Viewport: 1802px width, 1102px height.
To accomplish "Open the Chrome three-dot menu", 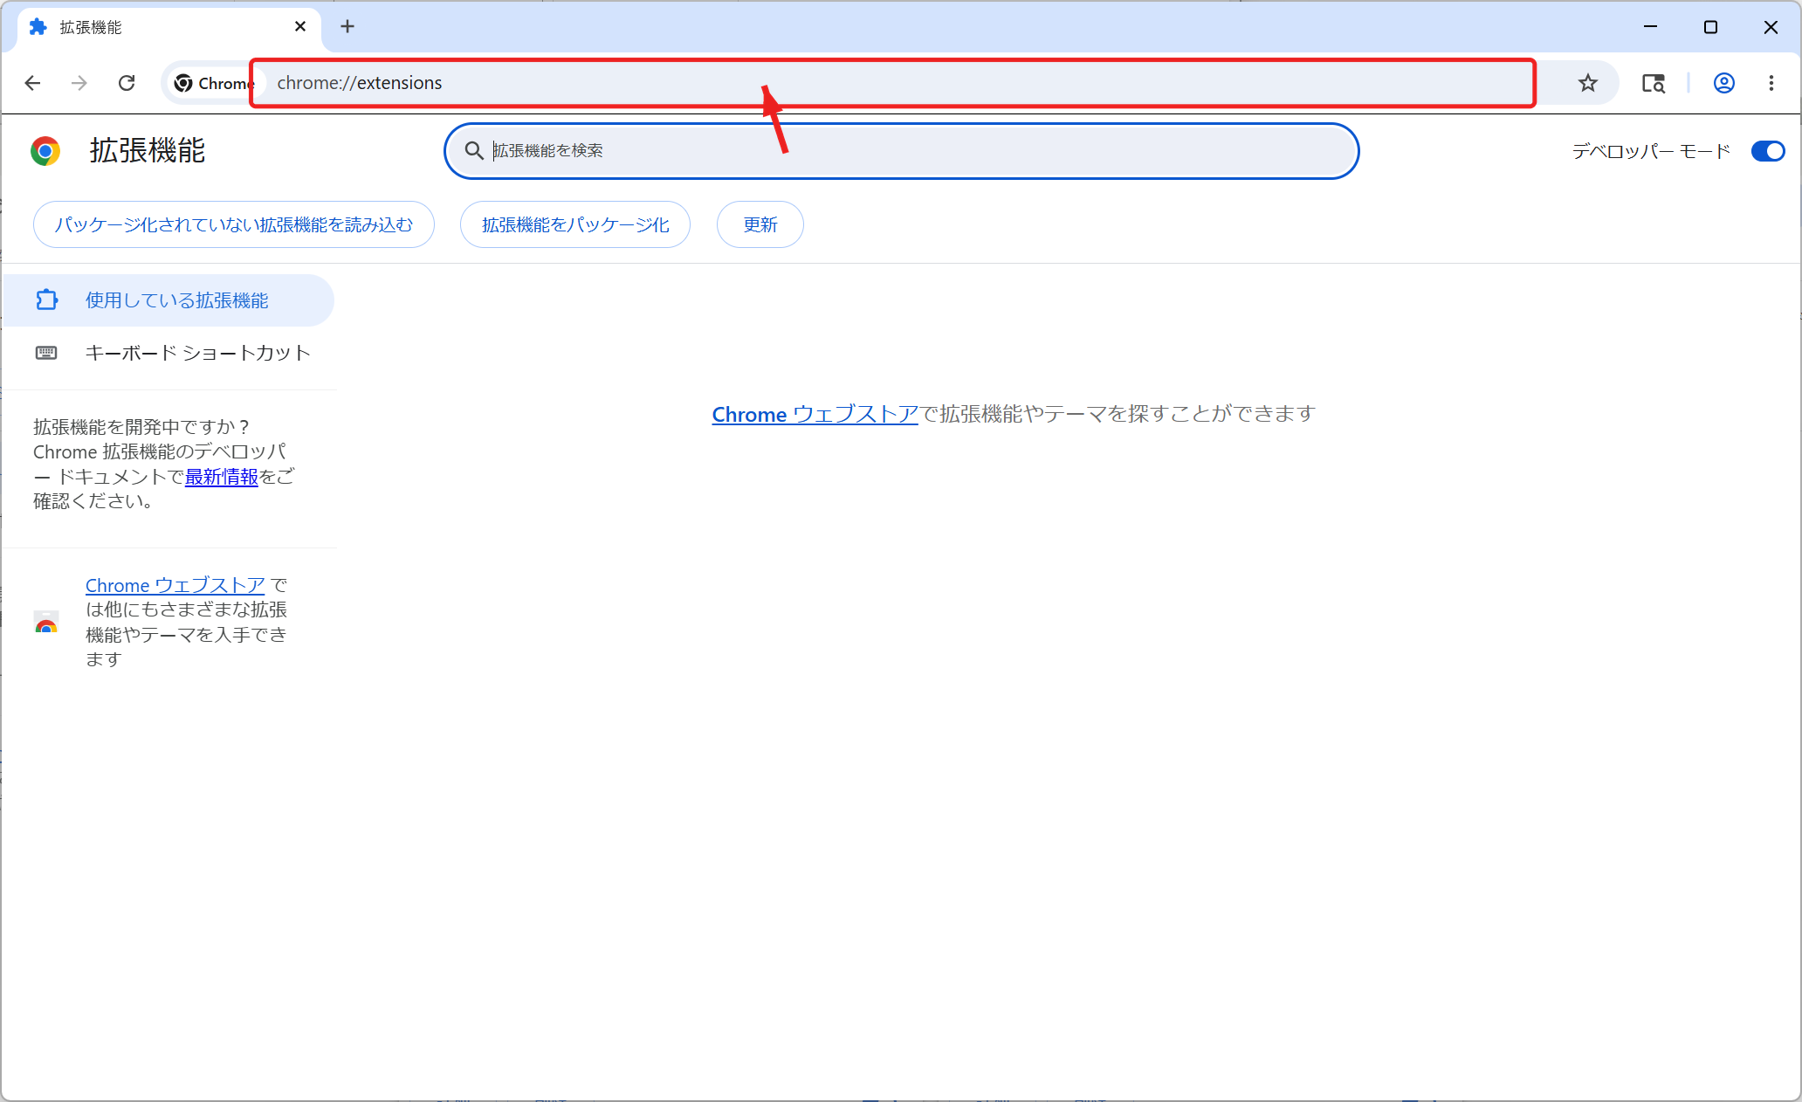I will (1771, 83).
